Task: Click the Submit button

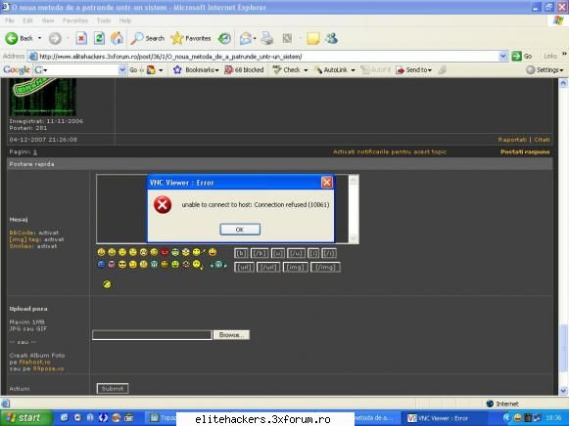Action: pos(113,388)
